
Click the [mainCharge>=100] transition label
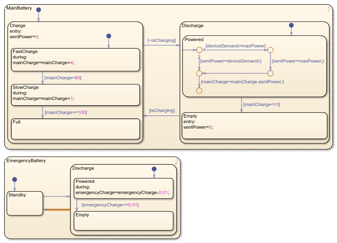(65, 112)
